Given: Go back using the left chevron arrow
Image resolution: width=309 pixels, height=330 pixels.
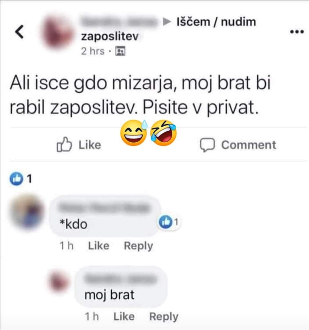Looking at the screenshot, I should click(x=19, y=32).
